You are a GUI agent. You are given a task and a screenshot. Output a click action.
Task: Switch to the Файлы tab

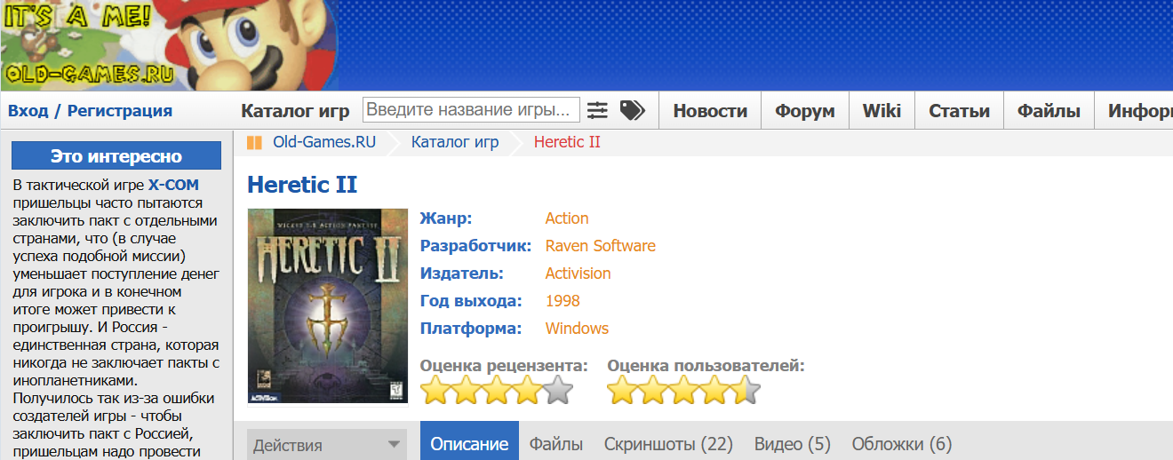click(556, 444)
